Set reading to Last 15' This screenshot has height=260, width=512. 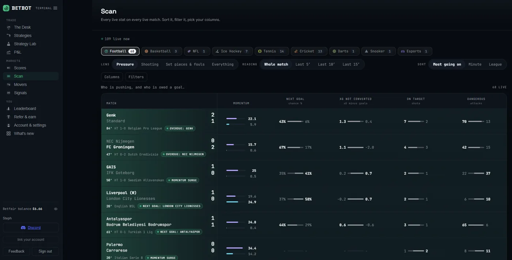click(351, 64)
